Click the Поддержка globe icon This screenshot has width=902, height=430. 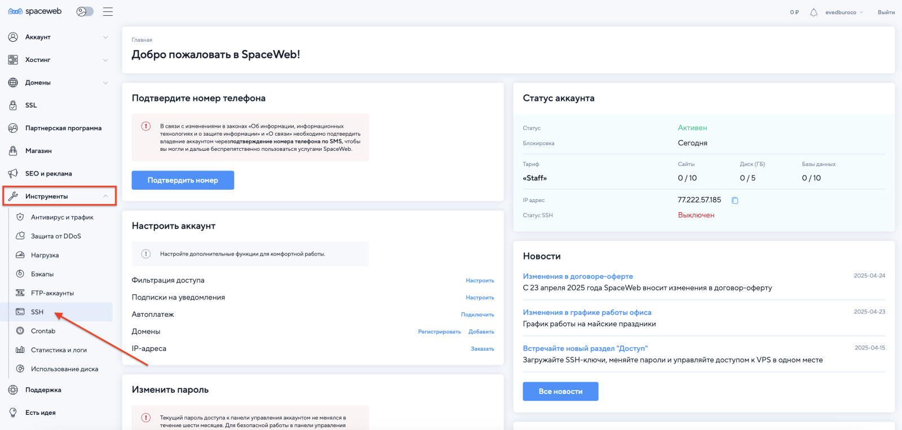13,390
